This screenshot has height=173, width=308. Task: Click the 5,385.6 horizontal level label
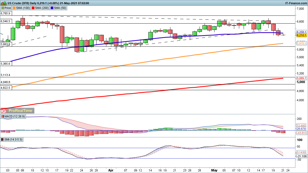[6, 64]
